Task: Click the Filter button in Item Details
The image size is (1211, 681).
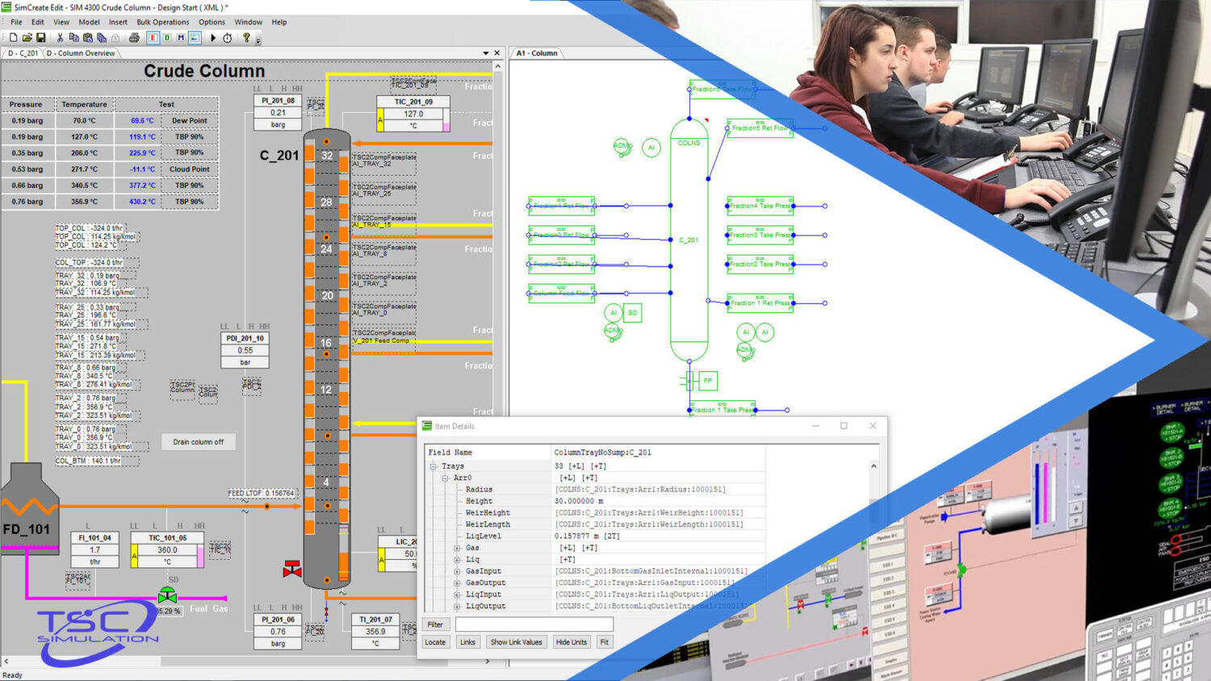Action: coord(435,625)
